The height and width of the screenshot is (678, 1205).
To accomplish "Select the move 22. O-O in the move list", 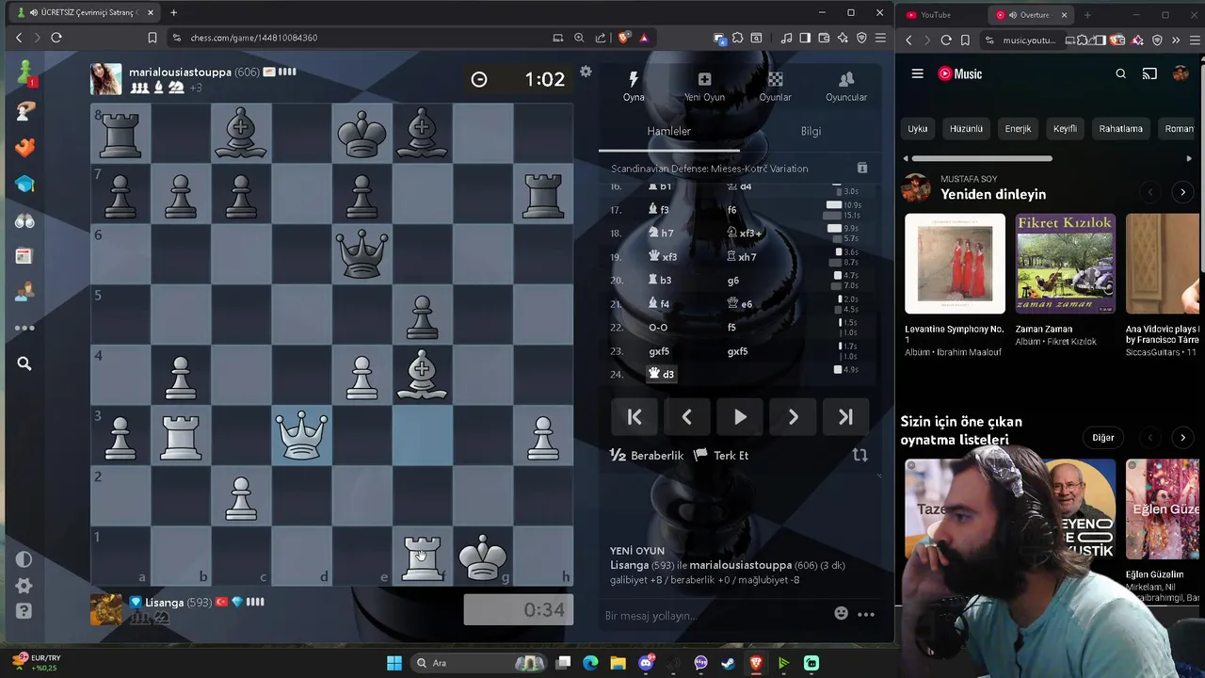I will (x=658, y=328).
